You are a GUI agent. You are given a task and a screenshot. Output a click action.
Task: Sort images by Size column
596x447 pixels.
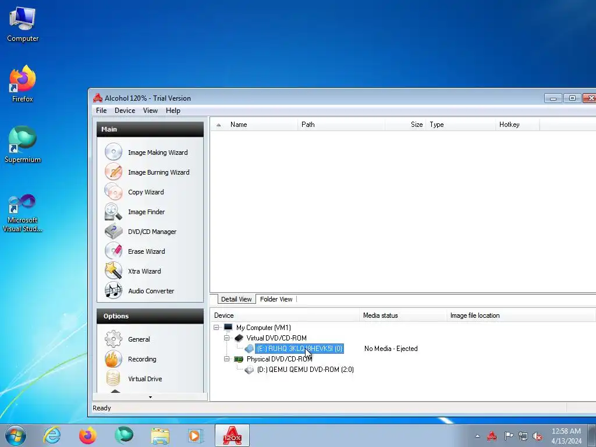[405, 125]
